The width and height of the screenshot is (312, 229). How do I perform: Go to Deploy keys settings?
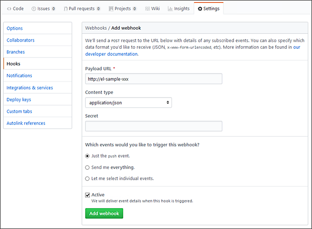click(19, 99)
